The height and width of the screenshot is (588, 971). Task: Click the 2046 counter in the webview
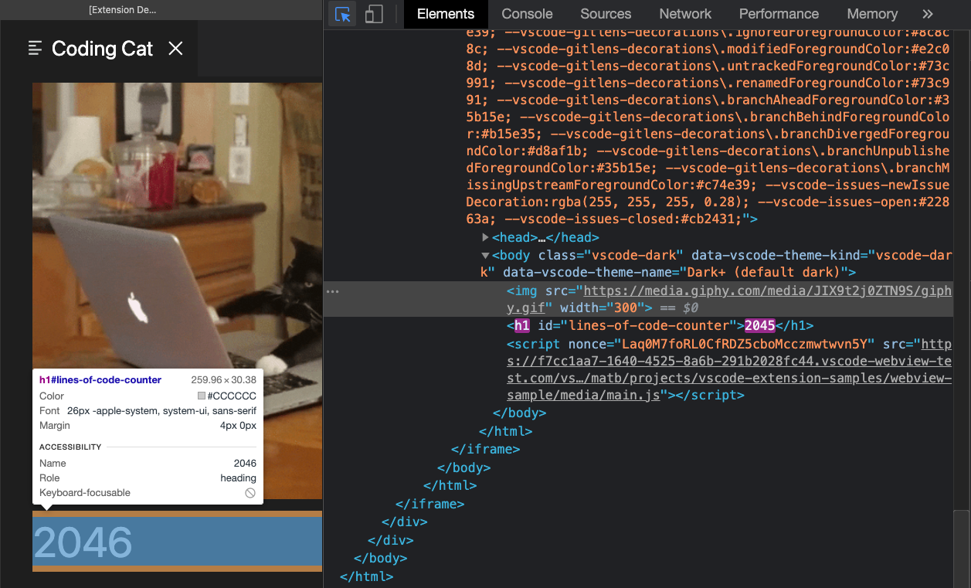click(x=83, y=542)
